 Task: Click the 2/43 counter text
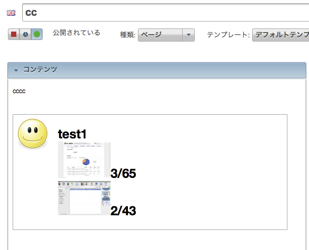click(123, 211)
